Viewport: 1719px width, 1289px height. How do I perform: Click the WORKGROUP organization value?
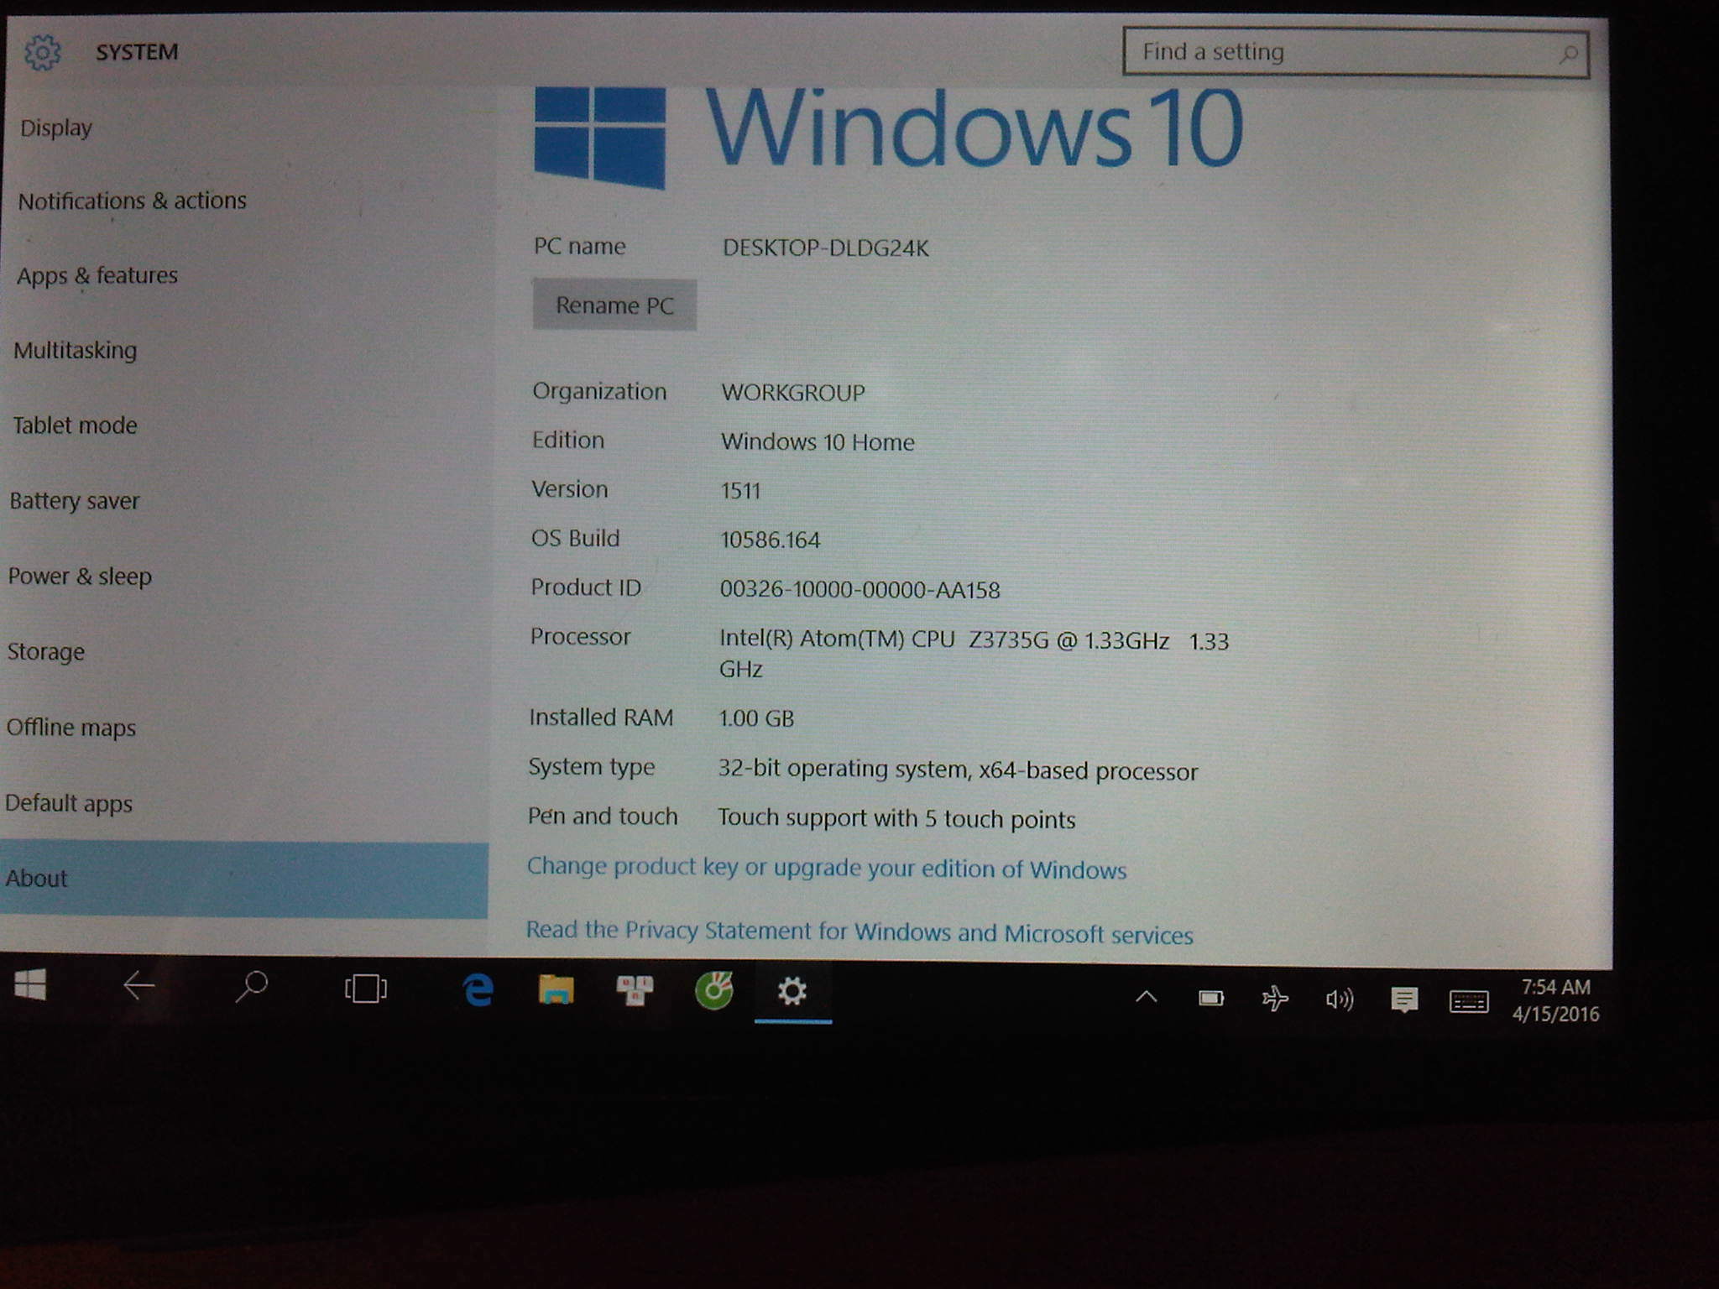tap(793, 393)
